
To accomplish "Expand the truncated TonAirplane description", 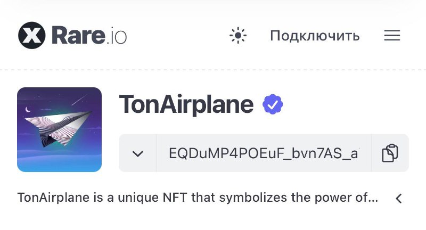I will coord(398,199).
